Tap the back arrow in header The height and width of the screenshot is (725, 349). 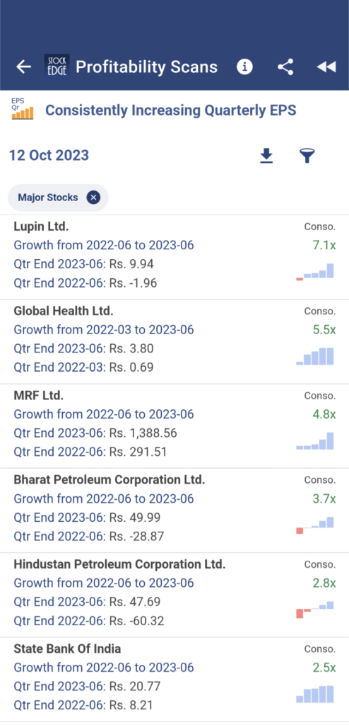pos(23,67)
